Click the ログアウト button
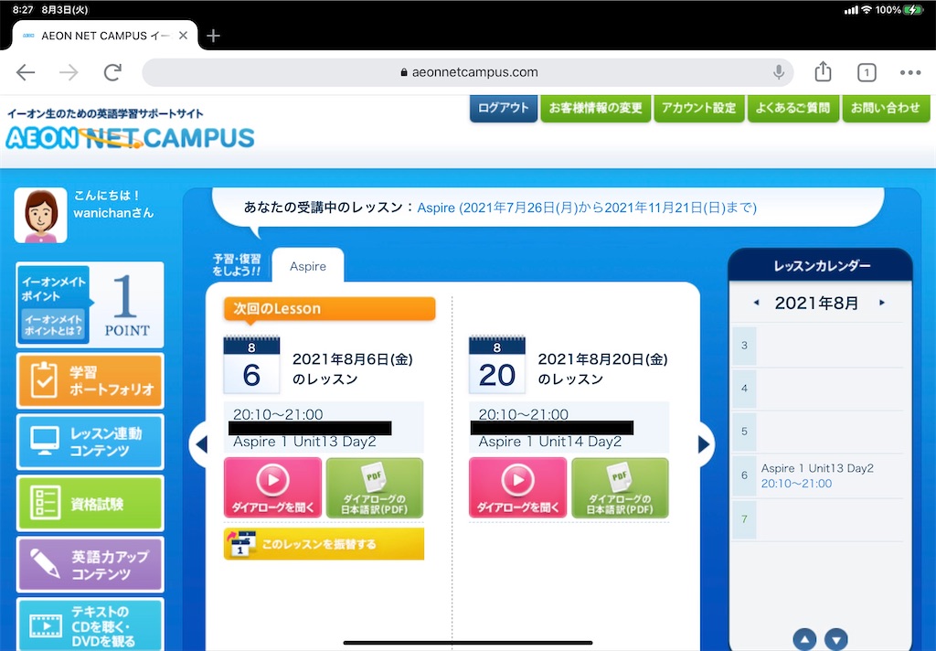The image size is (936, 651). point(504,108)
